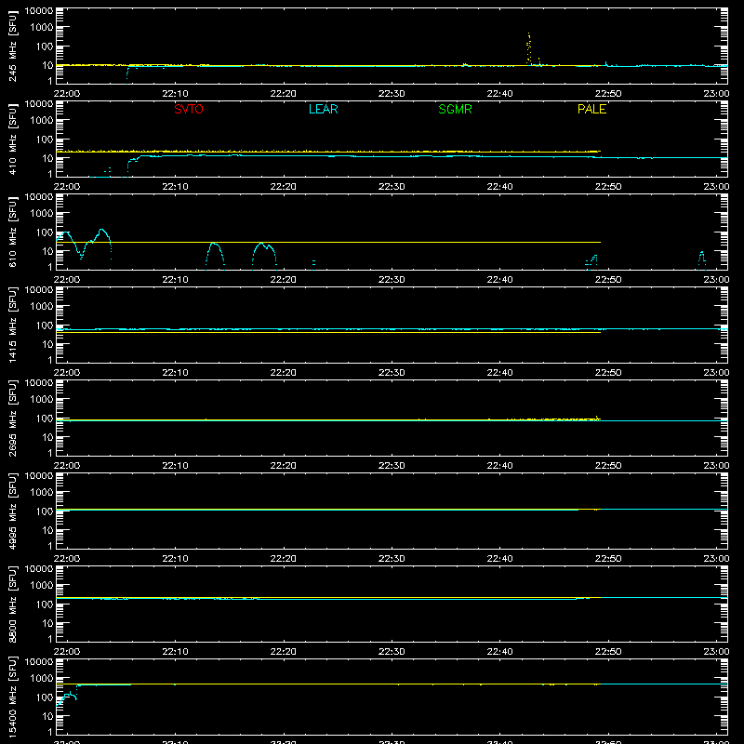Click 22:50 tick label under 4995 MHz plot
Screen dimensions: 744x744
click(x=608, y=559)
